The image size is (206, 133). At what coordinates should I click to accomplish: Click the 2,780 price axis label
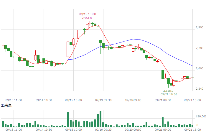point(200,48)
